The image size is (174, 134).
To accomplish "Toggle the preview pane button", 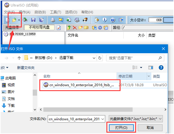I will (151, 67).
